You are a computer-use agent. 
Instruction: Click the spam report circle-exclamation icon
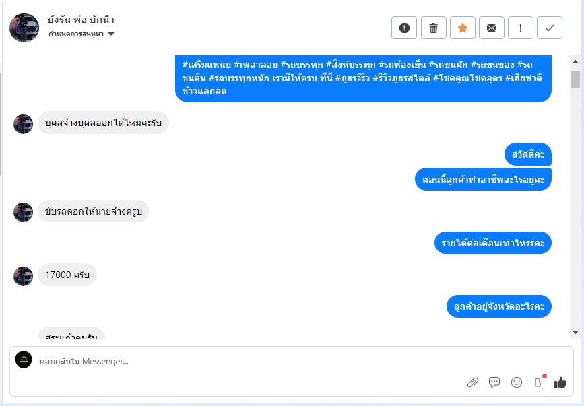click(x=404, y=28)
